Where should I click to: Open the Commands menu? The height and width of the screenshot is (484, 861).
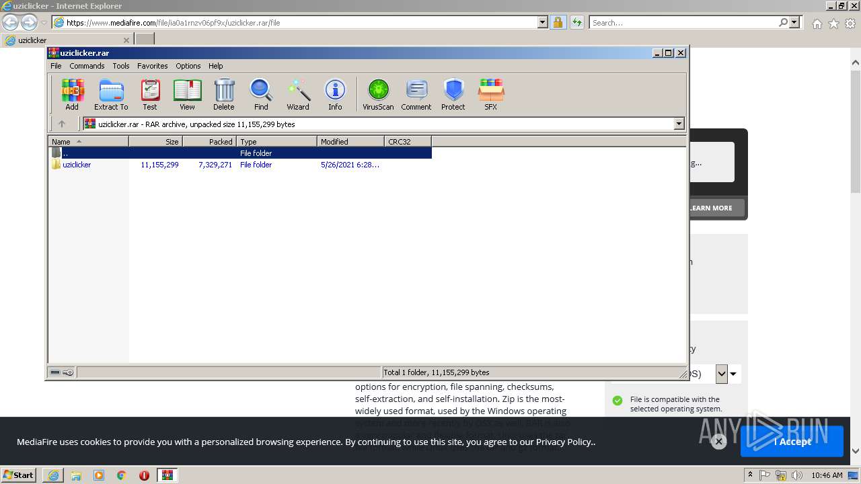[87, 66]
